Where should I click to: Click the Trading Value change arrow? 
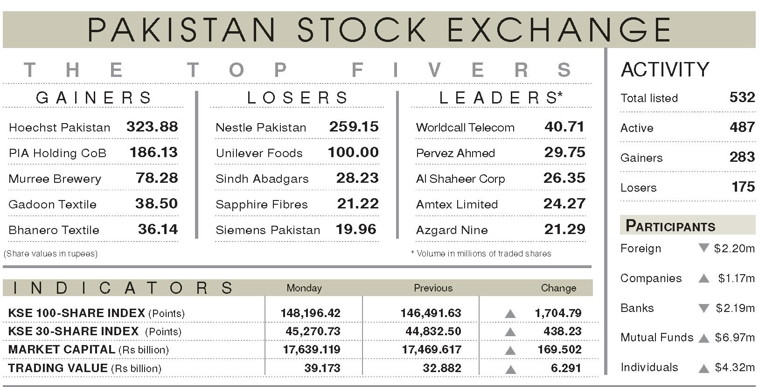[510, 369]
